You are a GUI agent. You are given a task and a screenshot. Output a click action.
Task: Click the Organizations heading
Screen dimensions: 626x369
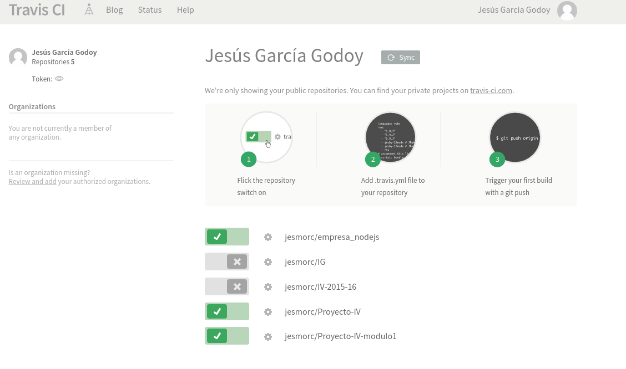tap(32, 106)
